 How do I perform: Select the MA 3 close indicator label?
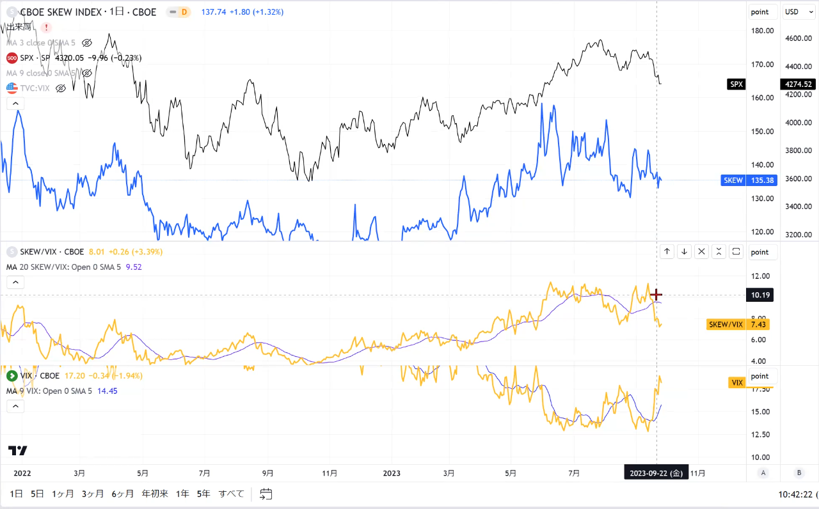pos(41,43)
